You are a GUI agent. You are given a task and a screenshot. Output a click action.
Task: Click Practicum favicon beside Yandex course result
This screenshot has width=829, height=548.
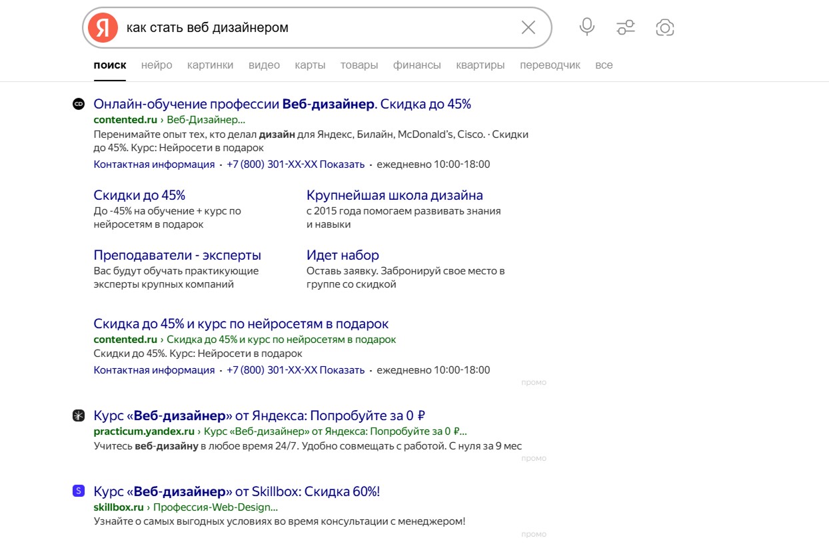(79, 415)
